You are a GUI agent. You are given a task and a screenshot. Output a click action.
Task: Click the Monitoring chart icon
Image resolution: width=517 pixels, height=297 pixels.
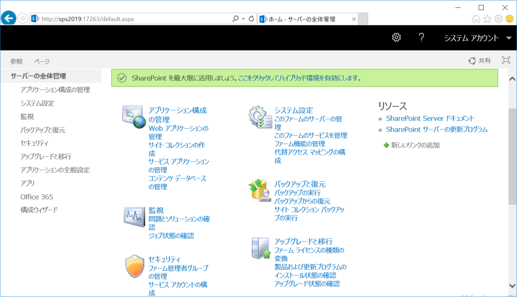134,217
